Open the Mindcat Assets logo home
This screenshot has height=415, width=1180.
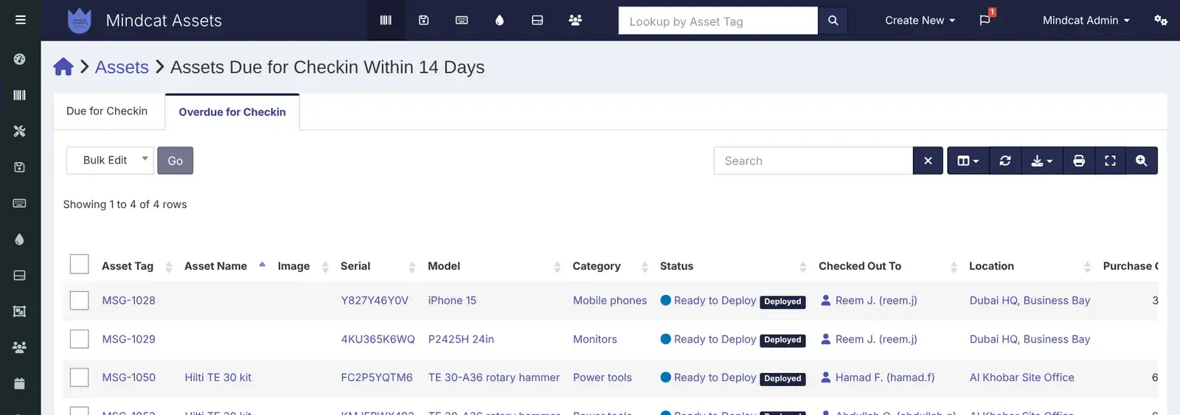tap(79, 21)
